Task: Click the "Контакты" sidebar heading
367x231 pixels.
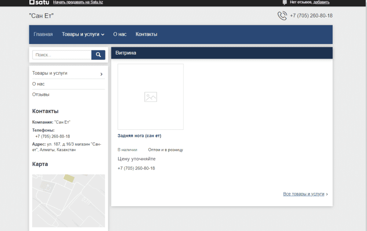Action: [45, 111]
